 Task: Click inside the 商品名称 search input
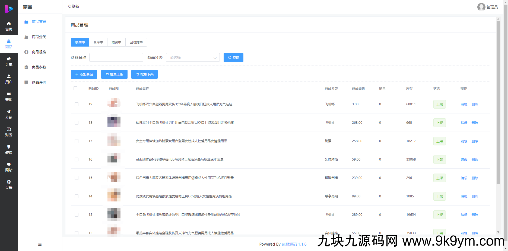coord(116,57)
